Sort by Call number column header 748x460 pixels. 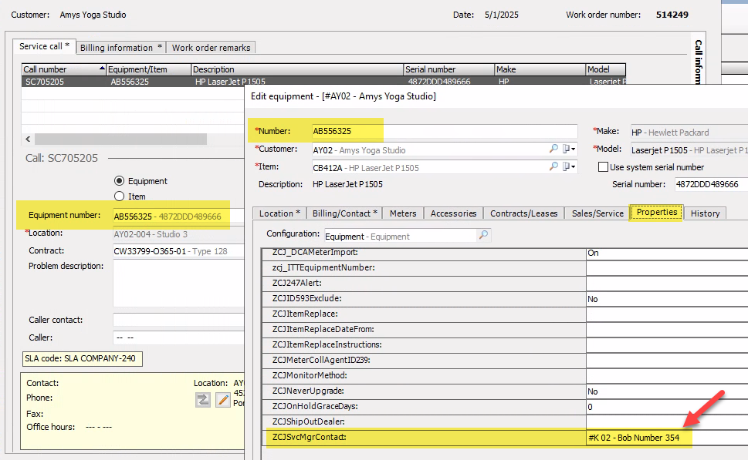[64, 69]
